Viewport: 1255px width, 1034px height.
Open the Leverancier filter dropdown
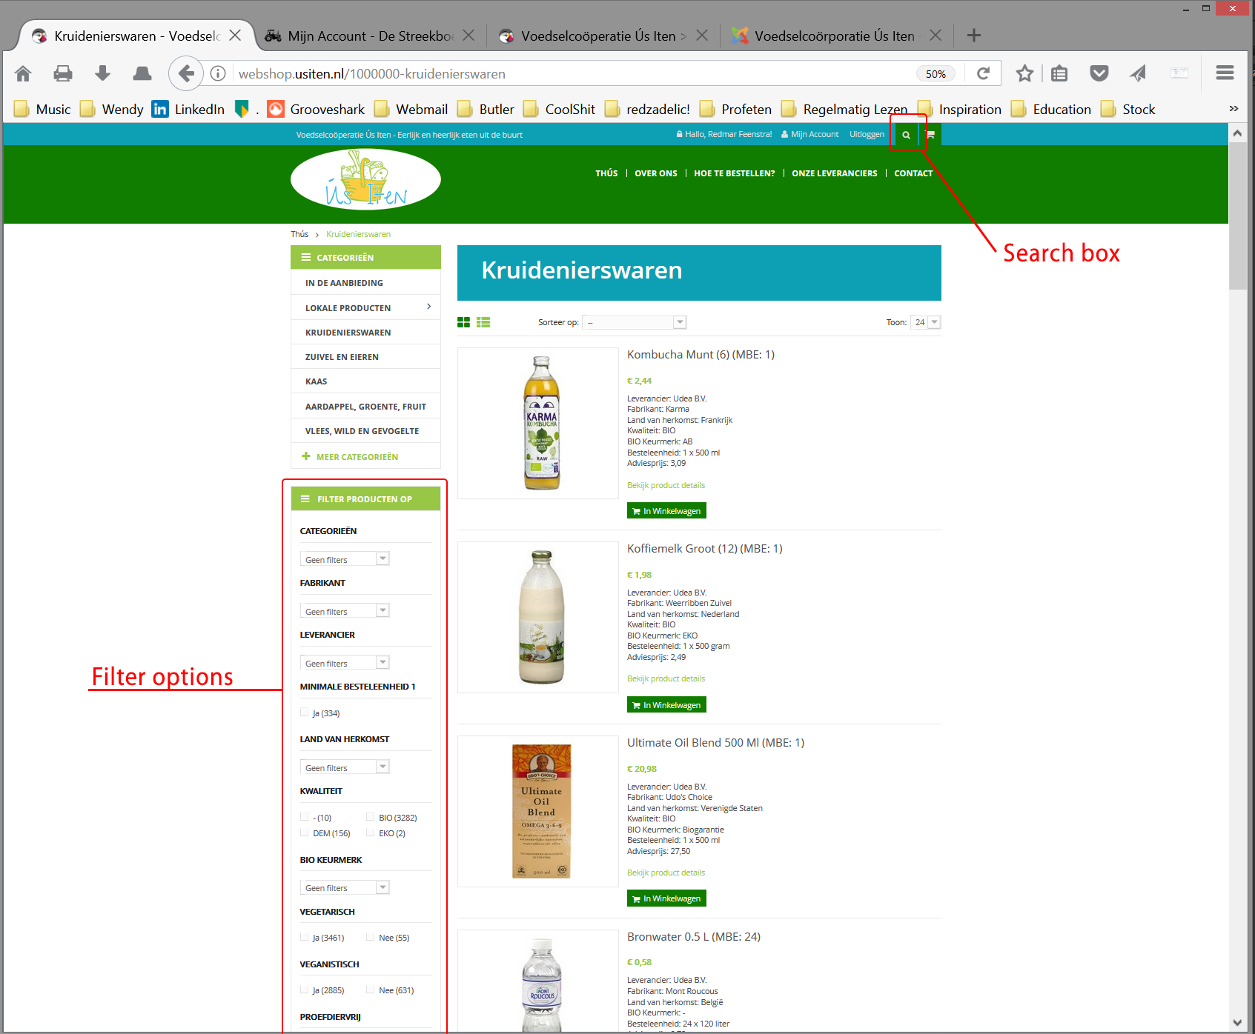point(345,663)
